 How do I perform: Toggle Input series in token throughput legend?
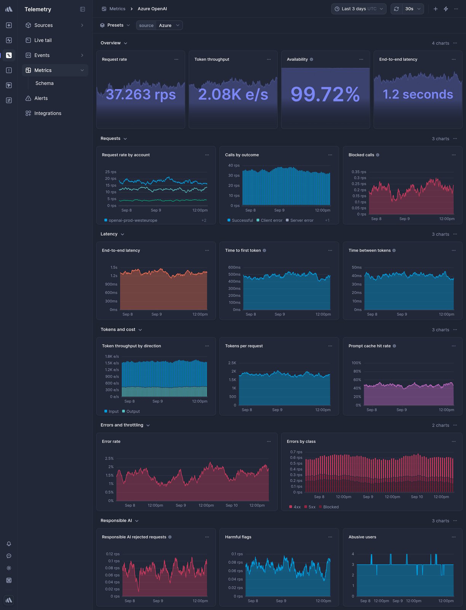[111, 412]
